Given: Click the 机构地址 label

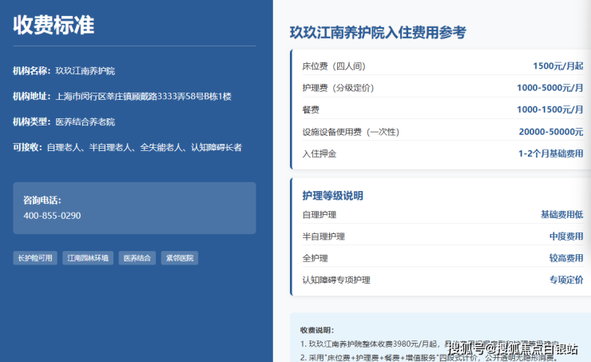Looking at the screenshot, I should coord(32,96).
